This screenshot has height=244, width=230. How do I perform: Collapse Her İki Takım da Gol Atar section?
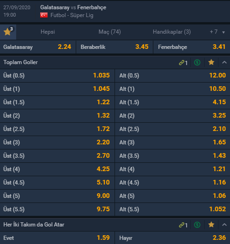coord(224,225)
